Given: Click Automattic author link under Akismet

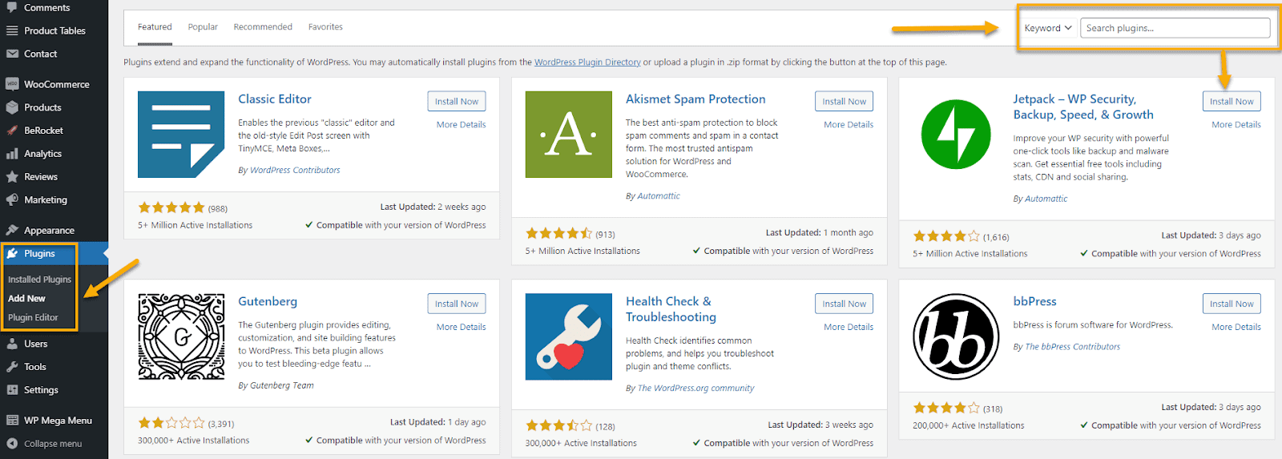Looking at the screenshot, I should pos(659,195).
